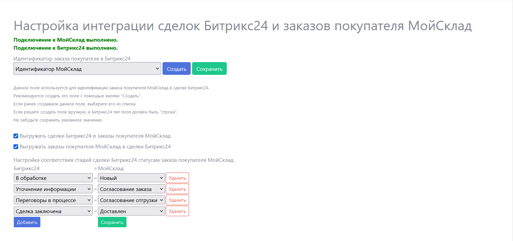Screen dimensions: 513x241
Task: Click the Битрикс24 column header
Action: tap(27, 168)
